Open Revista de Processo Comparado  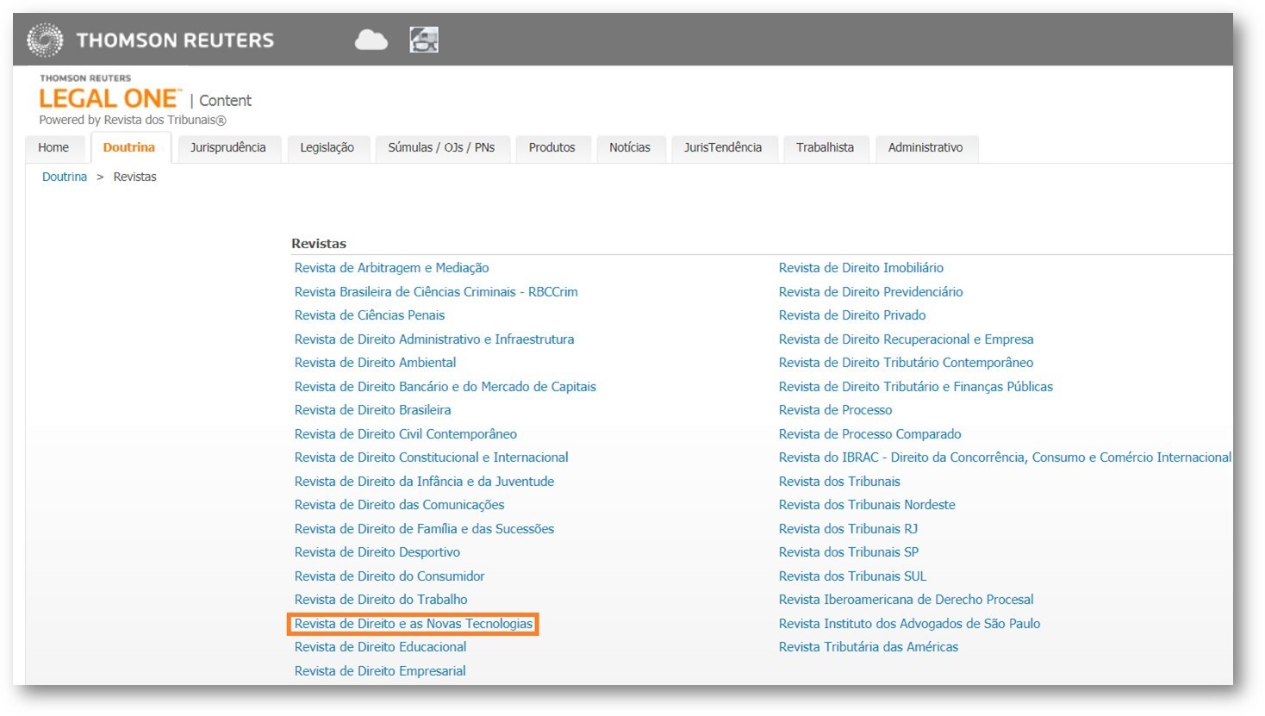(870, 434)
